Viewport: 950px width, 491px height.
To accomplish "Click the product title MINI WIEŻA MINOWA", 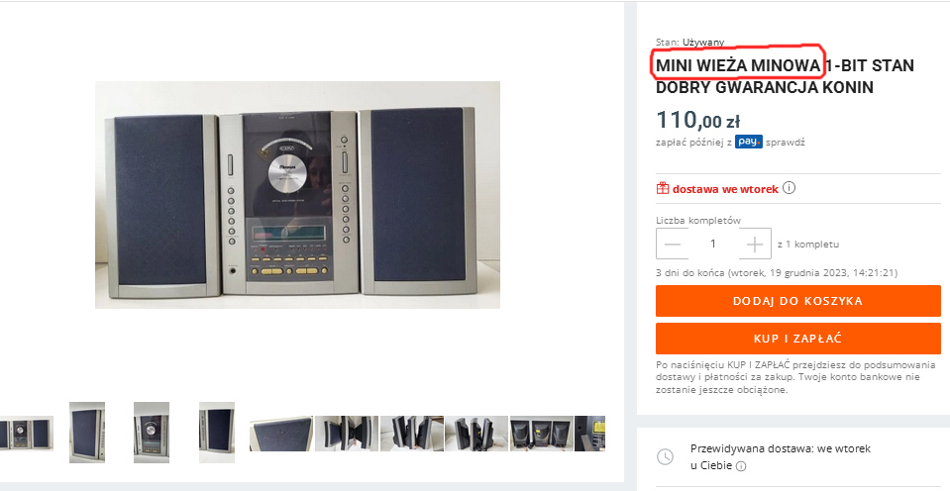I will (x=738, y=65).
